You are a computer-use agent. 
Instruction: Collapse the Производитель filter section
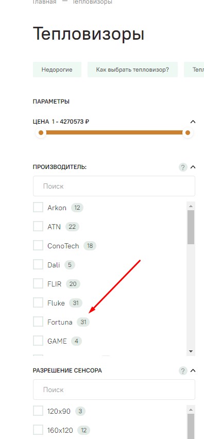point(193,167)
